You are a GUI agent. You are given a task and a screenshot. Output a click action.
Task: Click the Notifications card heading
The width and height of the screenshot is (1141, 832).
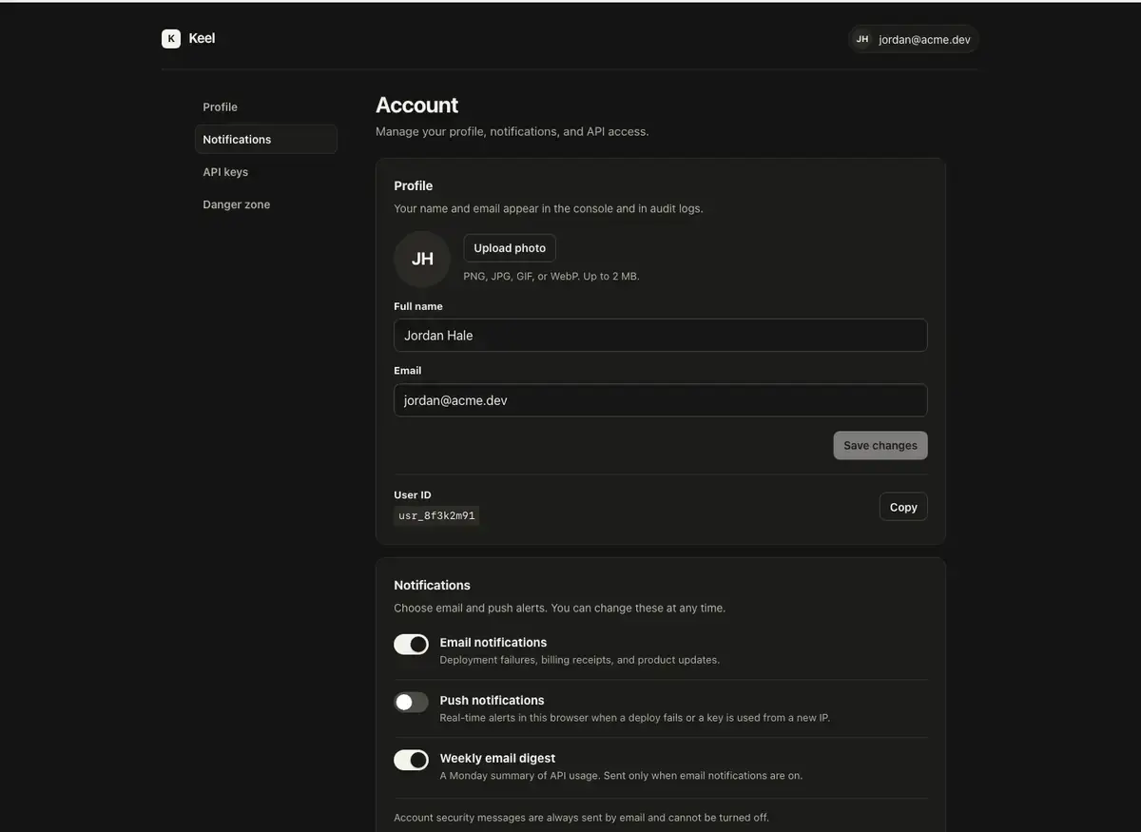(433, 585)
